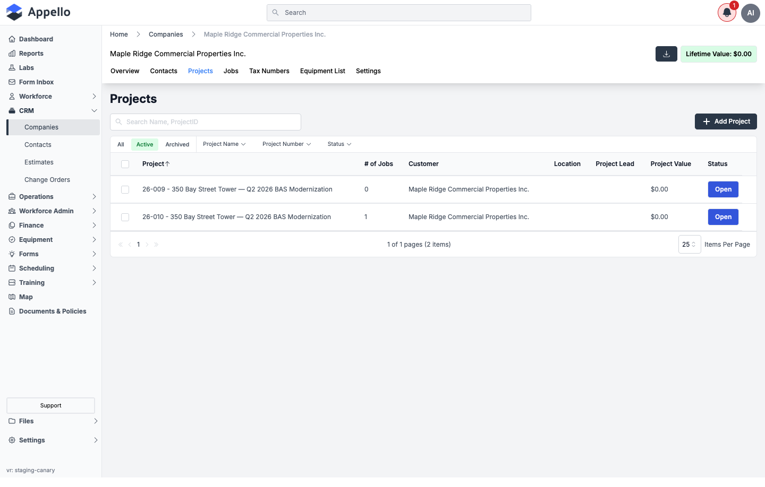Select the Archived filter
The height and width of the screenshot is (487, 765).
point(177,144)
